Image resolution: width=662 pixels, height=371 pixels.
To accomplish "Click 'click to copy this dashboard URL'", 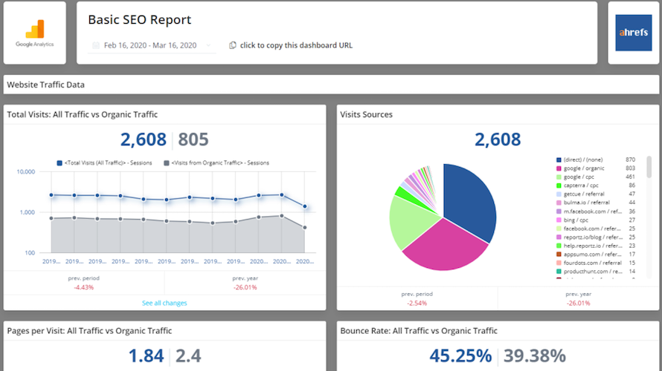I will 296,45.
